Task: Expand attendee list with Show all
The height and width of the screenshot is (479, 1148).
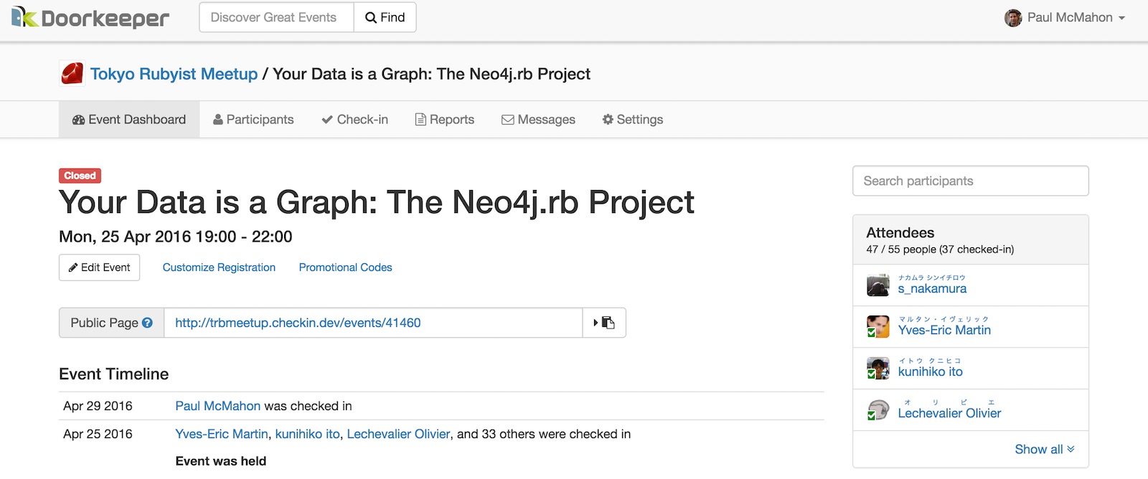Action: pos(1045,449)
